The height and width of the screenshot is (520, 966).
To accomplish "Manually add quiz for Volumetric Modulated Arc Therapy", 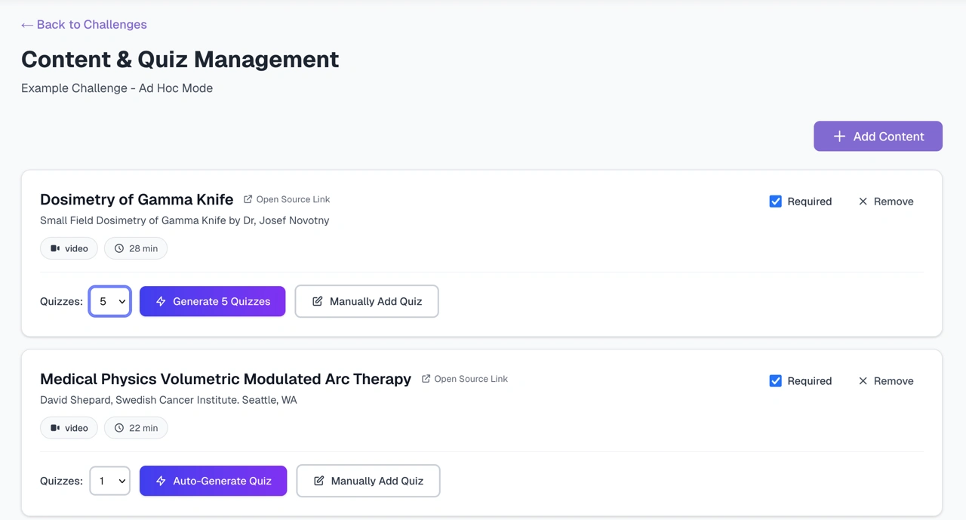I will pos(368,481).
